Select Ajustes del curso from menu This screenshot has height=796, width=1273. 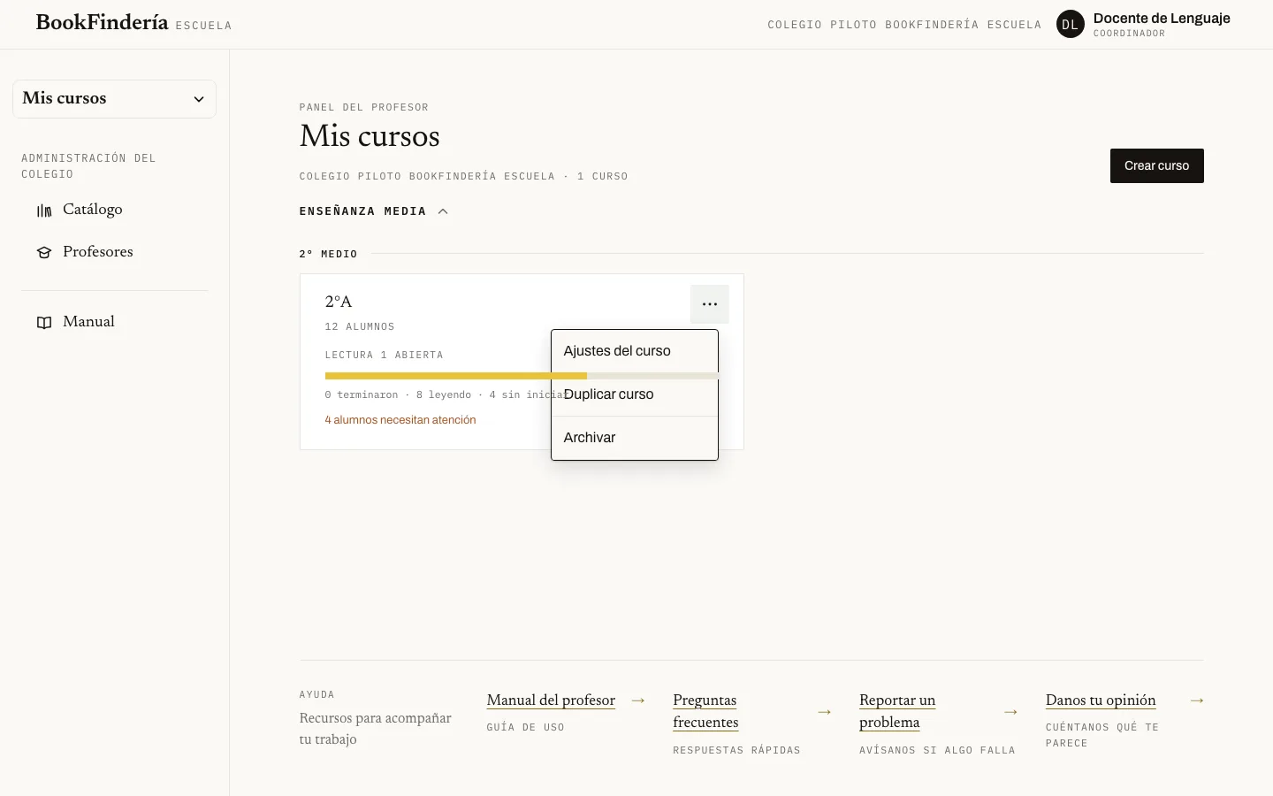coord(635,351)
